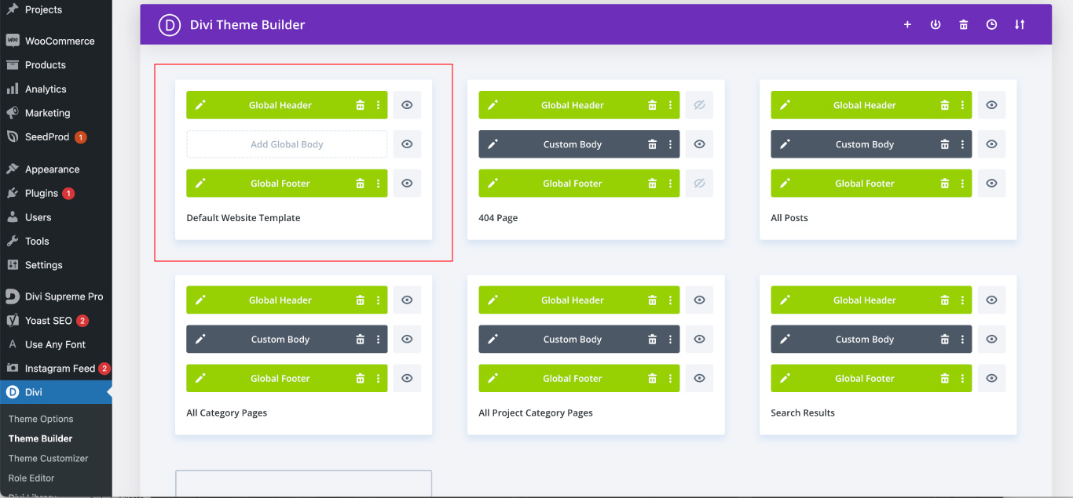The width and height of the screenshot is (1073, 498).
Task: Open options for All Project Category Pages Global Footer
Action: tap(670, 379)
